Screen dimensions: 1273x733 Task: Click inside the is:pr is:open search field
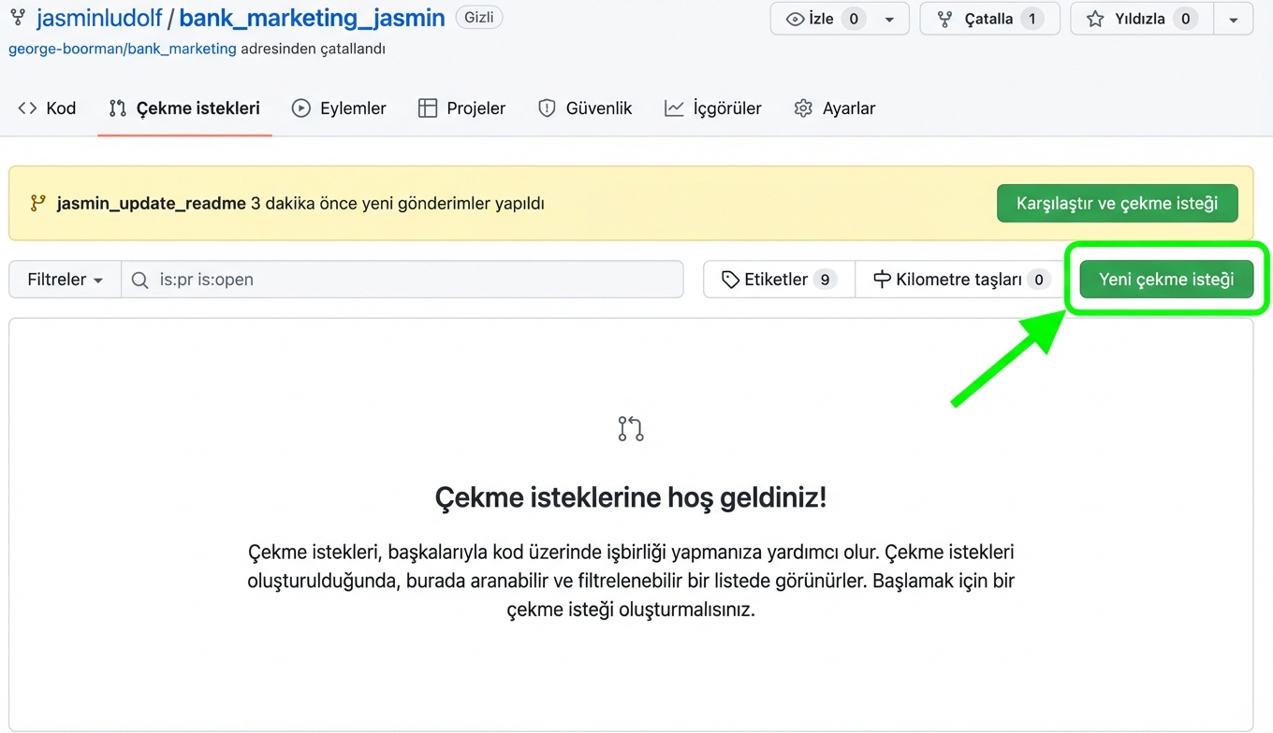402,279
